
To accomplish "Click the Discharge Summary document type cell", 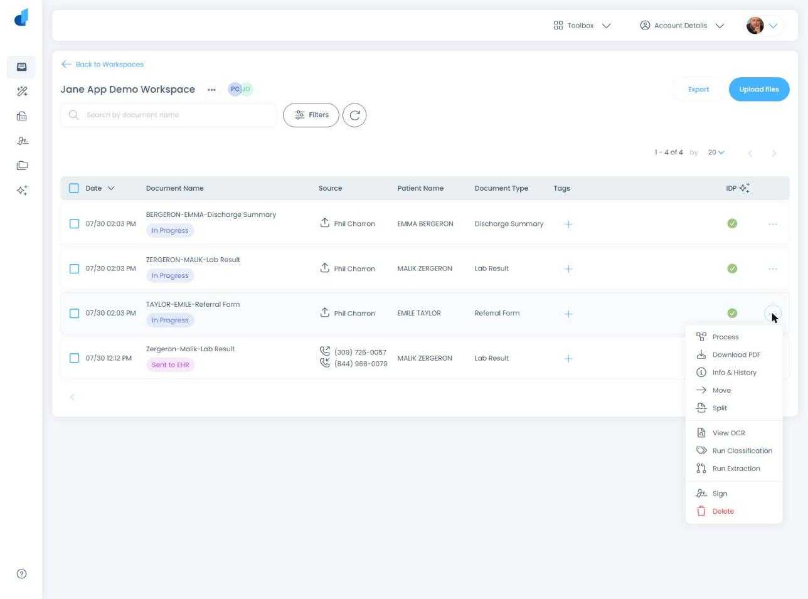I will coord(509,224).
